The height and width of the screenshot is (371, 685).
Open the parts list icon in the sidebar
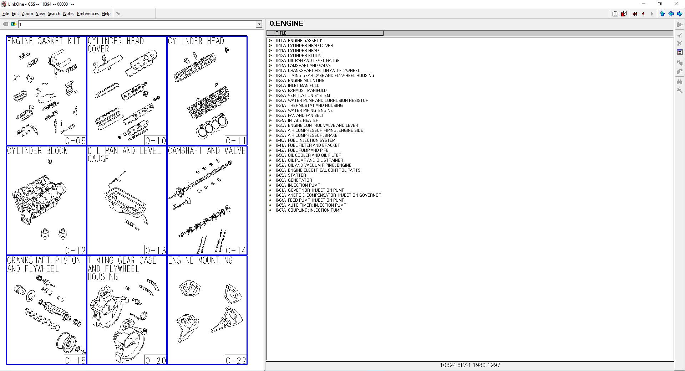tap(680, 52)
